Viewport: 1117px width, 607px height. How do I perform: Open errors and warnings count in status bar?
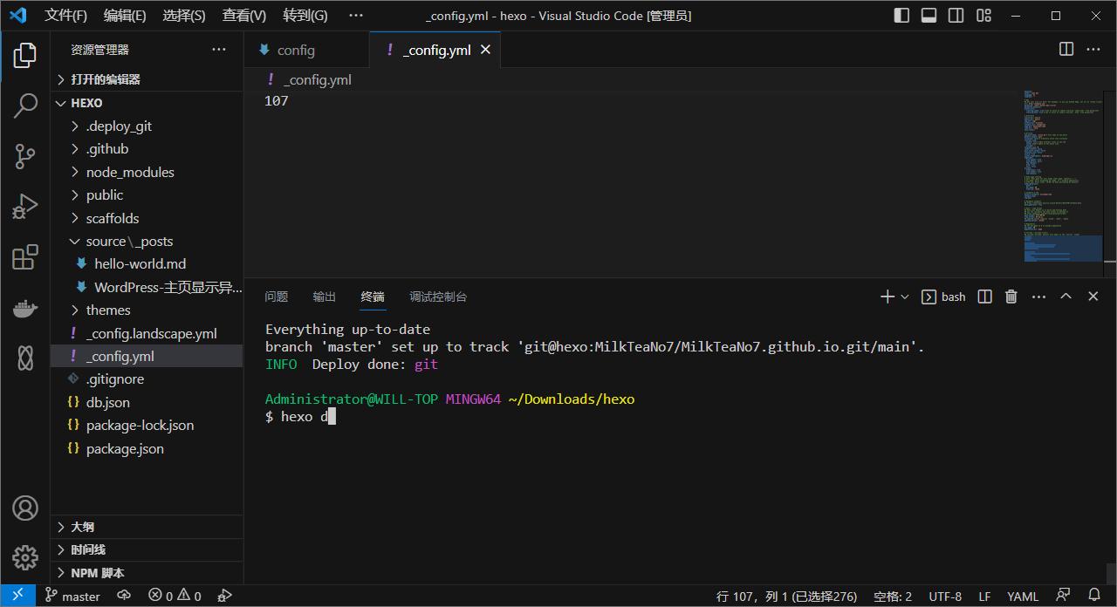click(x=175, y=597)
